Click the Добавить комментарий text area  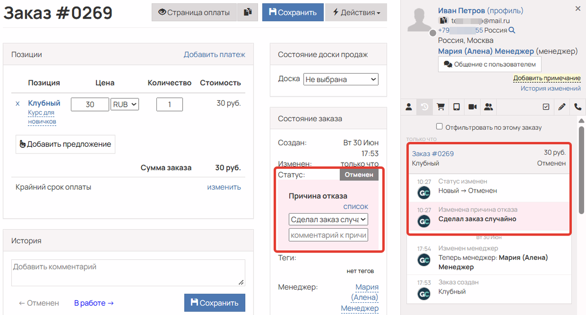point(128,273)
